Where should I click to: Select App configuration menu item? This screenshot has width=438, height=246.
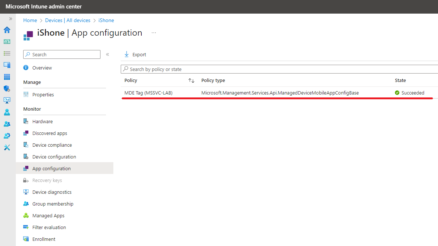click(x=64, y=168)
